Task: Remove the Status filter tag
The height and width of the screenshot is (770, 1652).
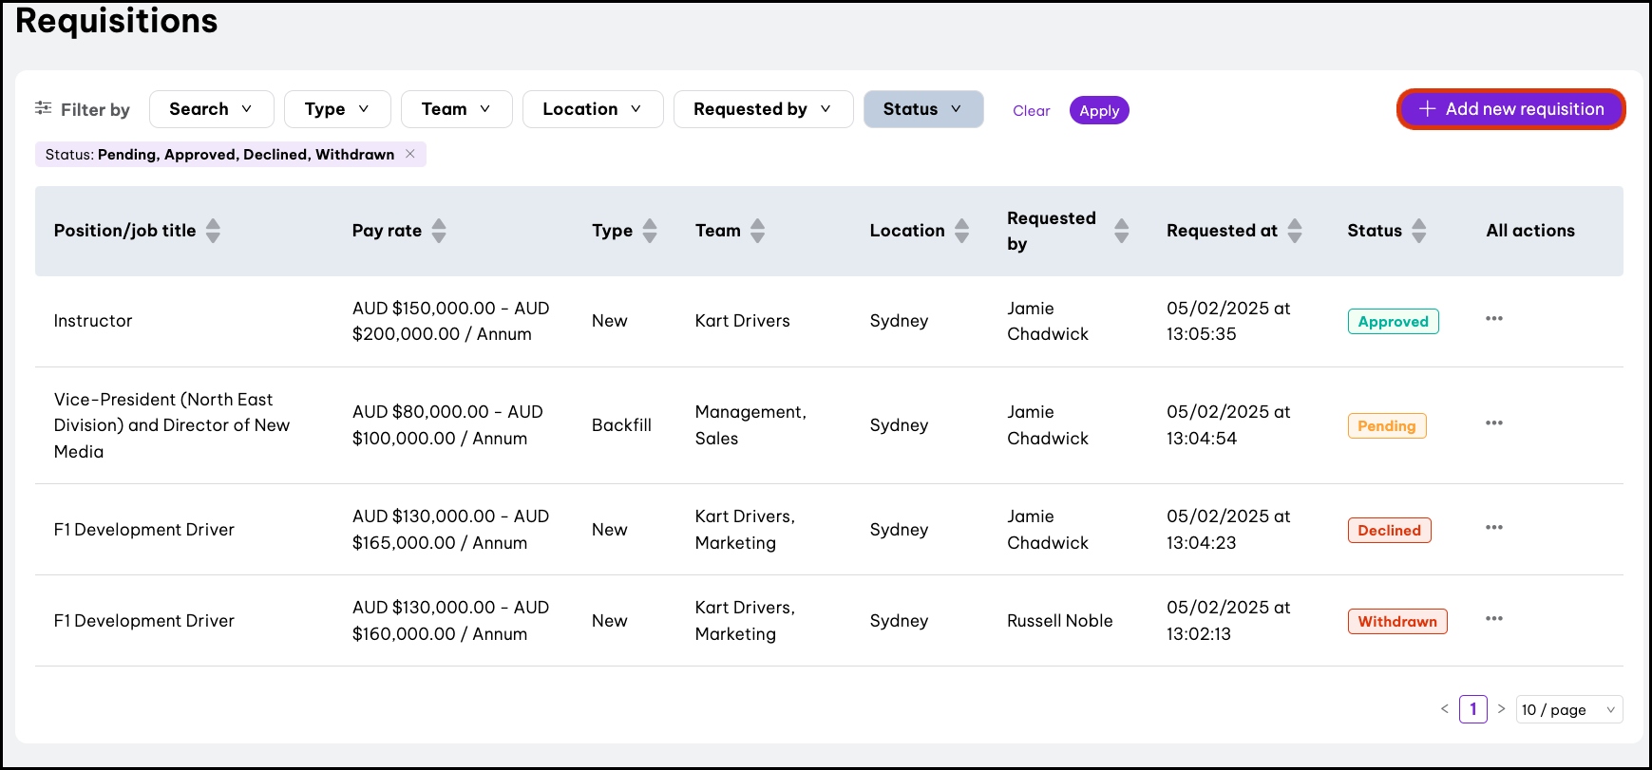Action: pyautogui.click(x=410, y=154)
